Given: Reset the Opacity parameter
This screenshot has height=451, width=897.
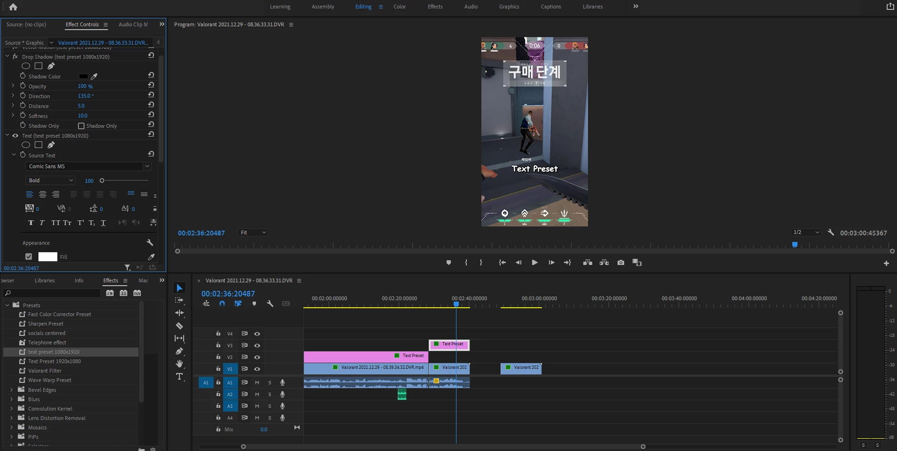Looking at the screenshot, I should [x=151, y=85].
